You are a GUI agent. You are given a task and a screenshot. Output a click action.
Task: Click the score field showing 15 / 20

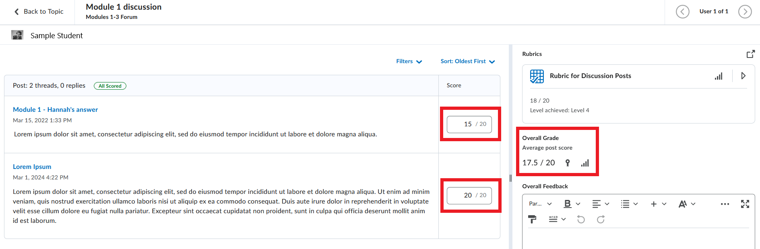[467, 124]
